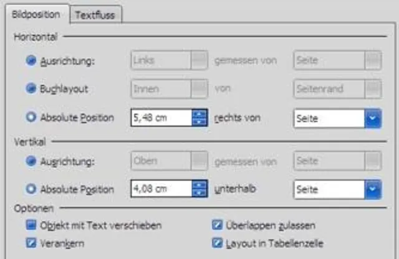The height and width of the screenshot is (259, 399).
Task: Select the Bildposition tab
Action: coord(36,14)
